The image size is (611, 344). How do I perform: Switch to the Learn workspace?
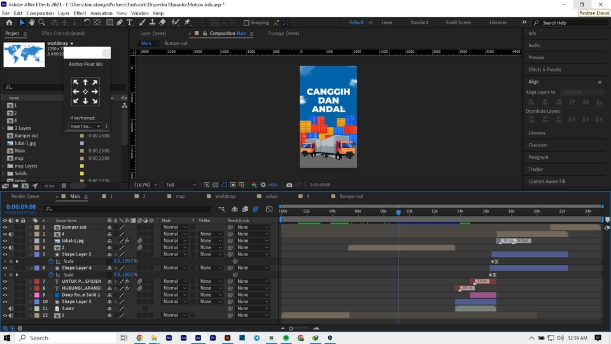tap(386, 23)
